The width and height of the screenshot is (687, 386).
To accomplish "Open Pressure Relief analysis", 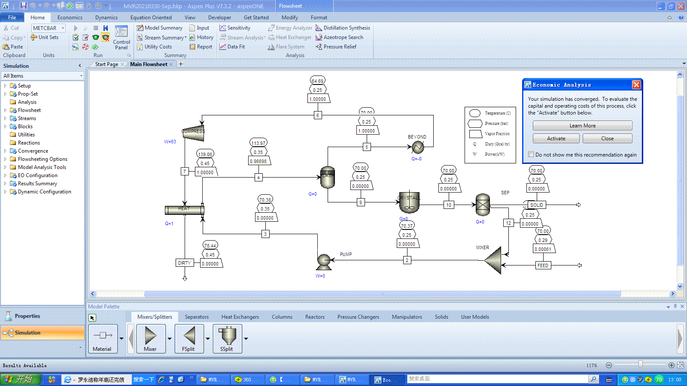I will coord(336,47).
